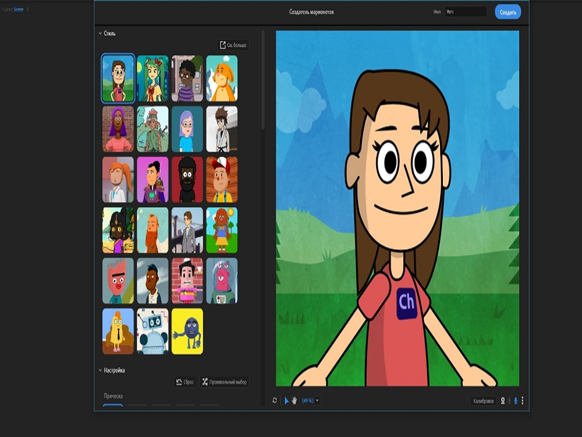
Task: Click the Scene name link
Action: point(19,9)
